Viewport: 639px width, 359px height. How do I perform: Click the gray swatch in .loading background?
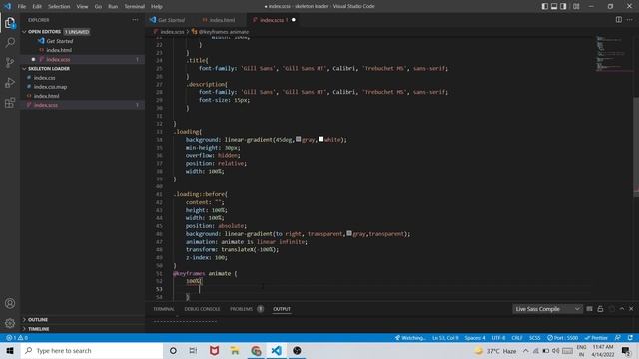tap(298, 140)
